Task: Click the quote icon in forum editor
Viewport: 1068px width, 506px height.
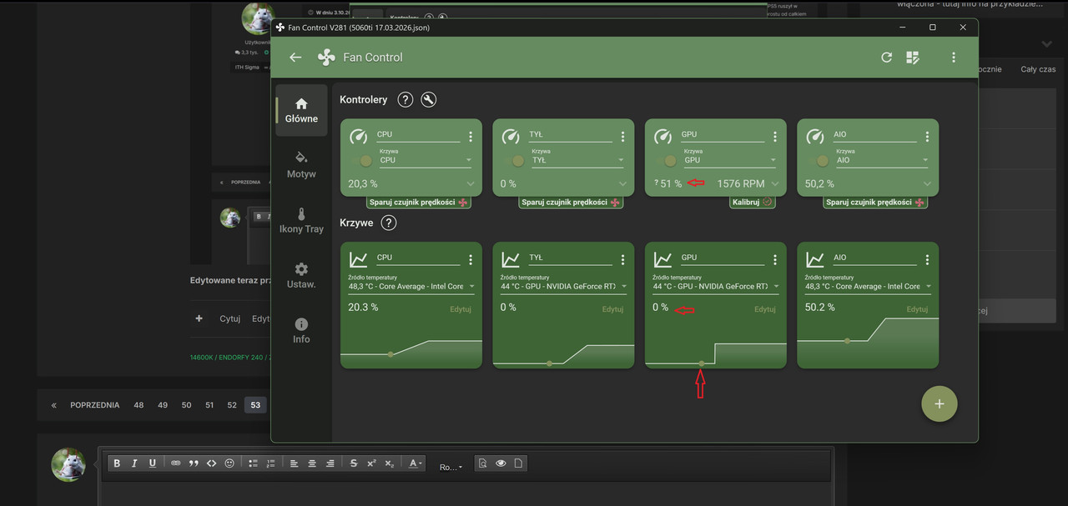Action: click(194, 463)
